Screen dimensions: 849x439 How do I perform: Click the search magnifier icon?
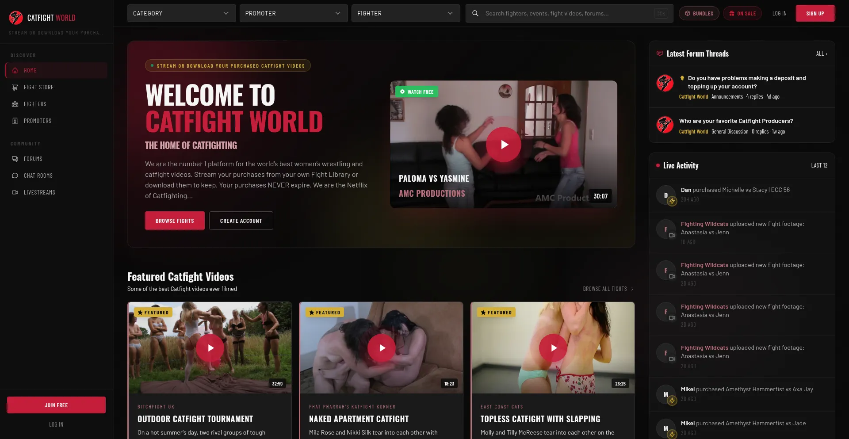tap(475, 13)
